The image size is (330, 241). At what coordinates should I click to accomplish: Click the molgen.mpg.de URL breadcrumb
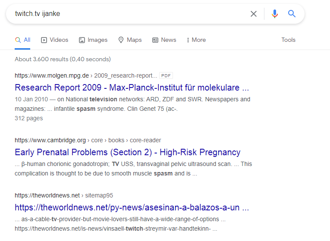[86, 75]
